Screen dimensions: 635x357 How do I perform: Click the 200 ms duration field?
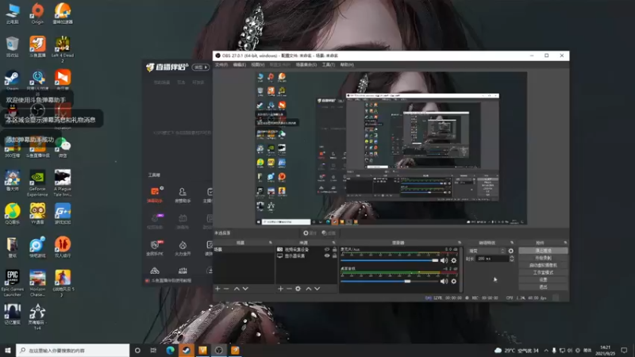pyautogui.click(x=492, y=259)
